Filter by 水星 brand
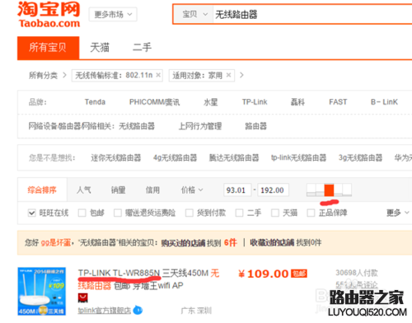The width and height of the screenshot is (412, 323). [211, 102]
